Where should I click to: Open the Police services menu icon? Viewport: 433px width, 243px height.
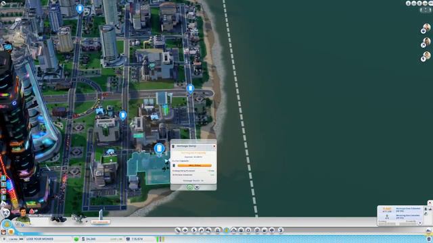click(248, 230)
